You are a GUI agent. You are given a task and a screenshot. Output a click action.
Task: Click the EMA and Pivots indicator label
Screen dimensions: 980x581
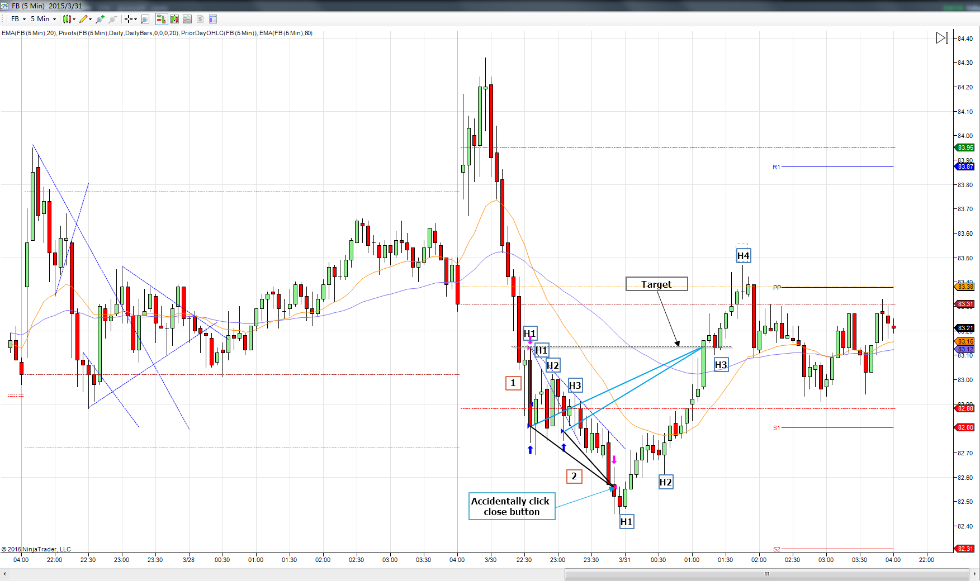click(157, 33)
